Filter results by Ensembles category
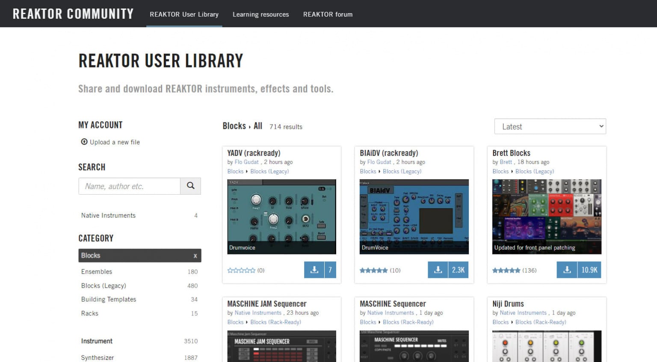657x362 pixels. pos(96,271)
